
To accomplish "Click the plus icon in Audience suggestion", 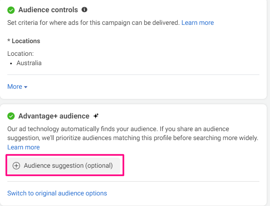I will [x=16, y=166].
